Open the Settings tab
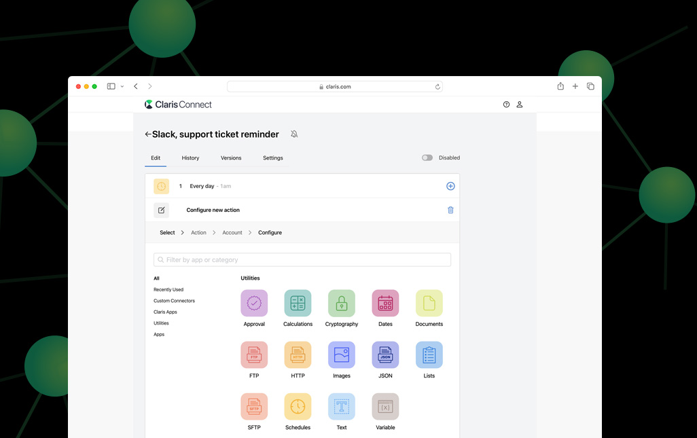 point(272,158)
